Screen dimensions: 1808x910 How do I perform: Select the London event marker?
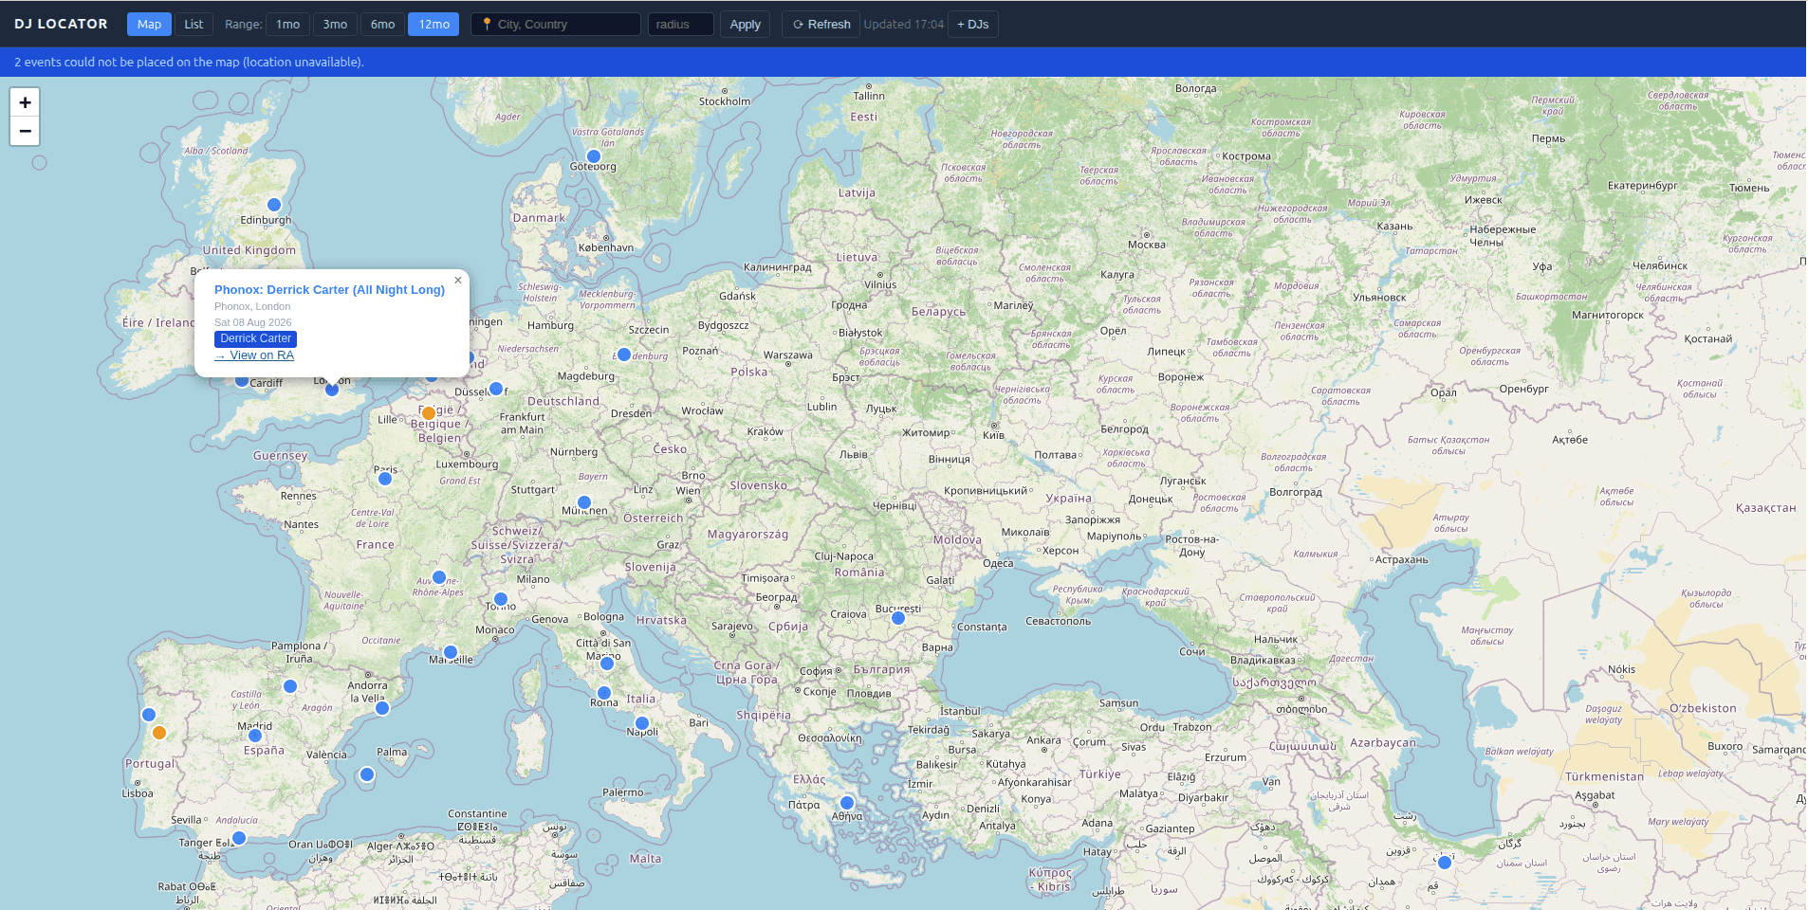pos(332,389)
